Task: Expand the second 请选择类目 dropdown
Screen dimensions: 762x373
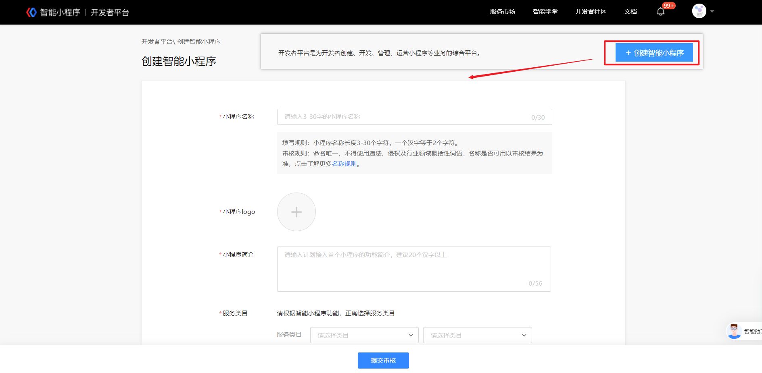Action: 478,335
